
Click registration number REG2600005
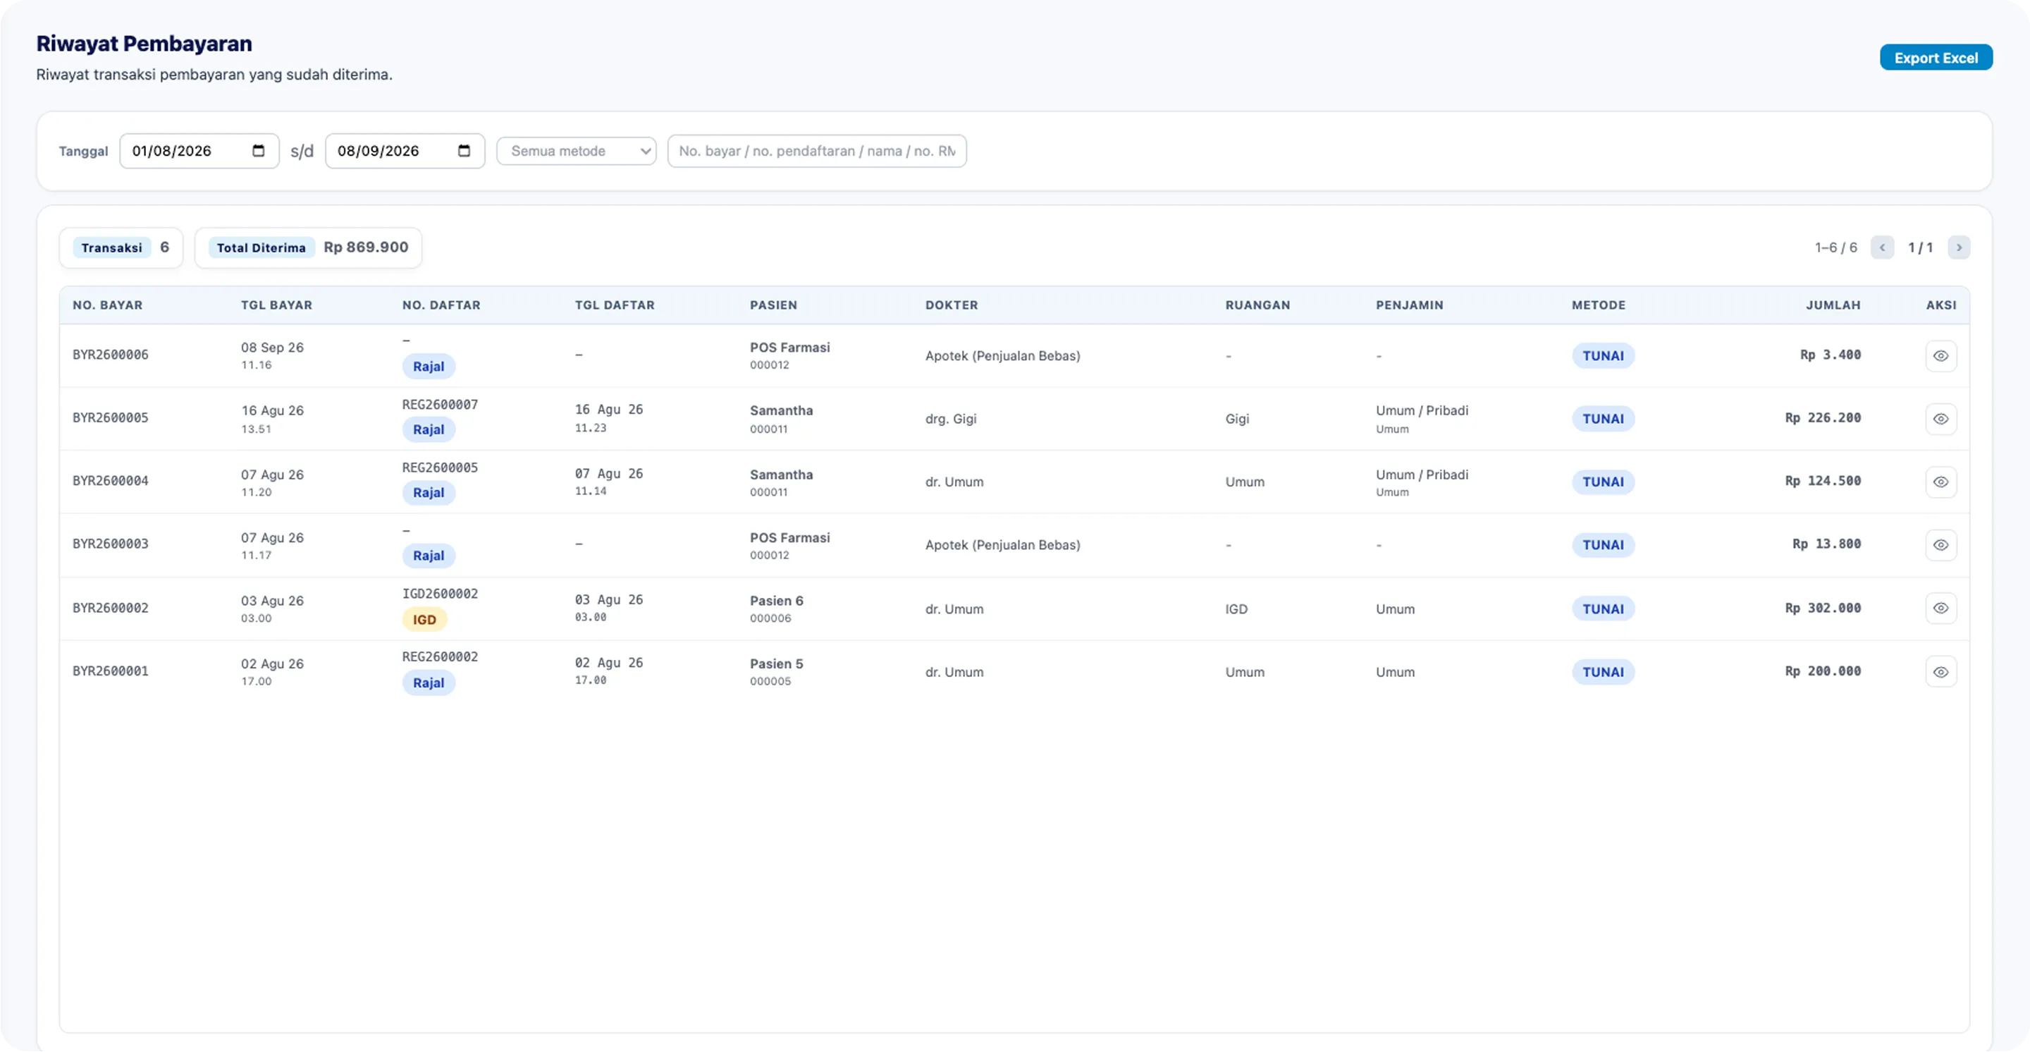[x=440, y=467]
